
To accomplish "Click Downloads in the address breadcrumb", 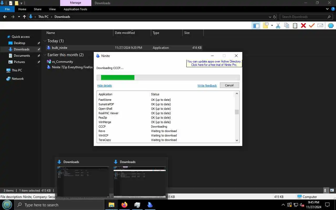I will pos(62,17).
